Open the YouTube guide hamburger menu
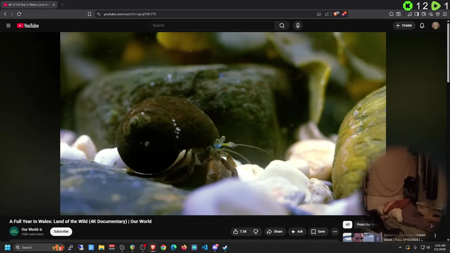Viewport: 450px width, 253px height. pos(8,26)
